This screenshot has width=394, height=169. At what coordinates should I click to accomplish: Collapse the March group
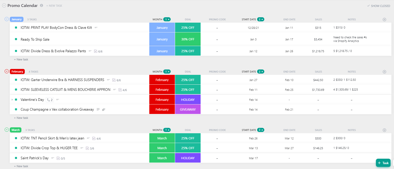[x=7, y=130]
